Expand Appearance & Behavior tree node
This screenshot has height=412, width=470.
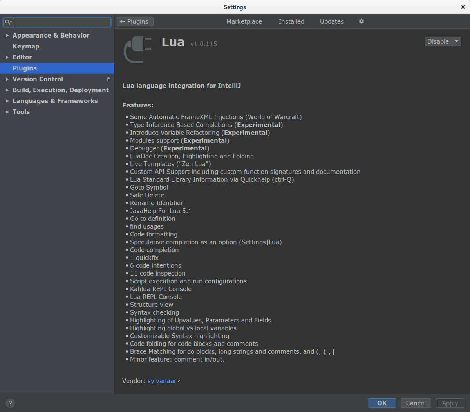tap(7, 35)
